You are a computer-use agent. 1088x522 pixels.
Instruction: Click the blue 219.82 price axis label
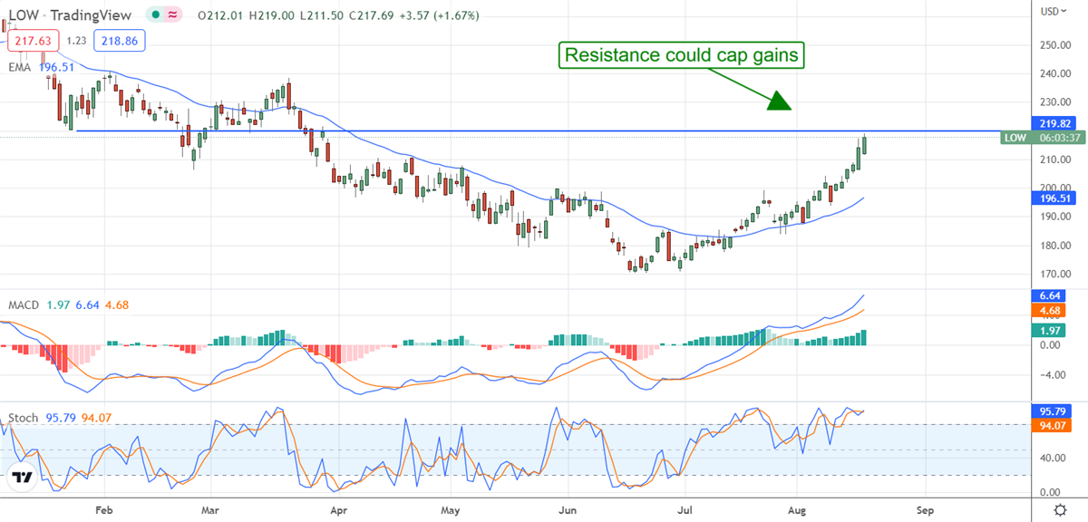1052,122
